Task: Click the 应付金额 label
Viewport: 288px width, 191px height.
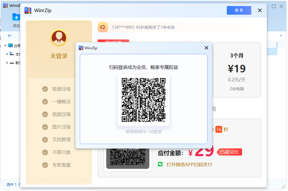Action: pyautogui.click(x=171, y=153)
